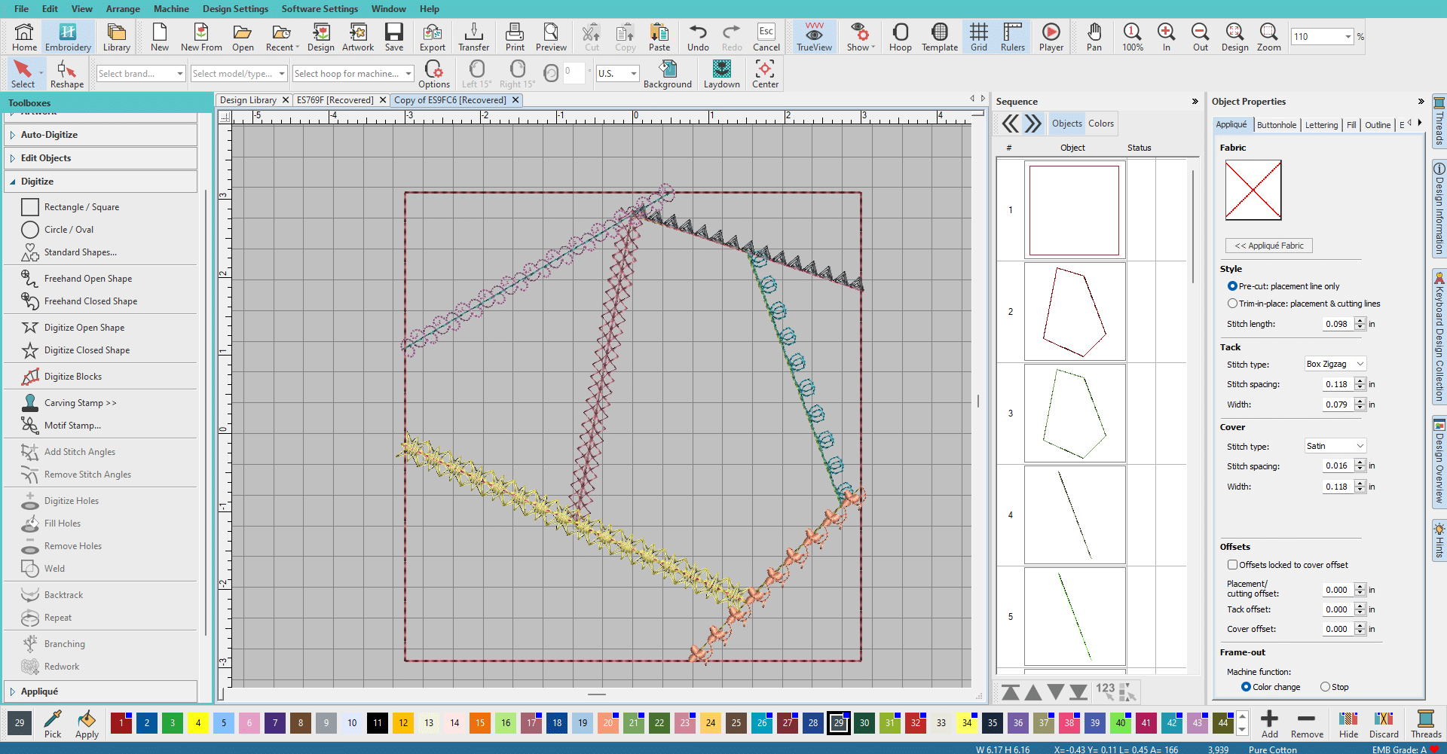Add a new color to palette
The image size is (1447, 754).
tap(1270, 724)
